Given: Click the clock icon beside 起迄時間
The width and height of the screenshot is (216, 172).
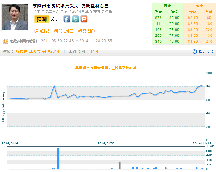Looking at the screenshot, I should [x=6, y=42].
